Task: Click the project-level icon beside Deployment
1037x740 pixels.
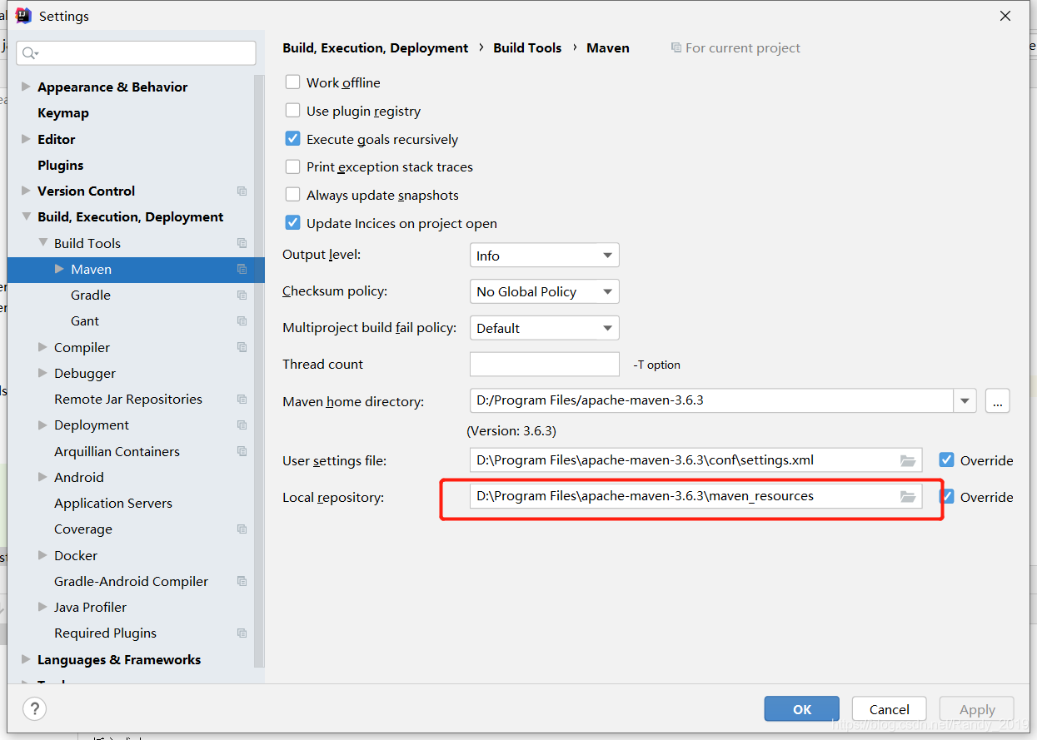Action: coord(242,425)
